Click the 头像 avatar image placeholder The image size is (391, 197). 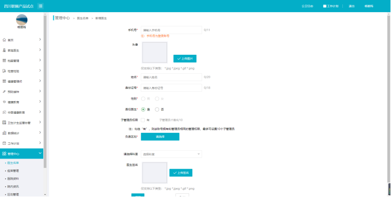155,53
